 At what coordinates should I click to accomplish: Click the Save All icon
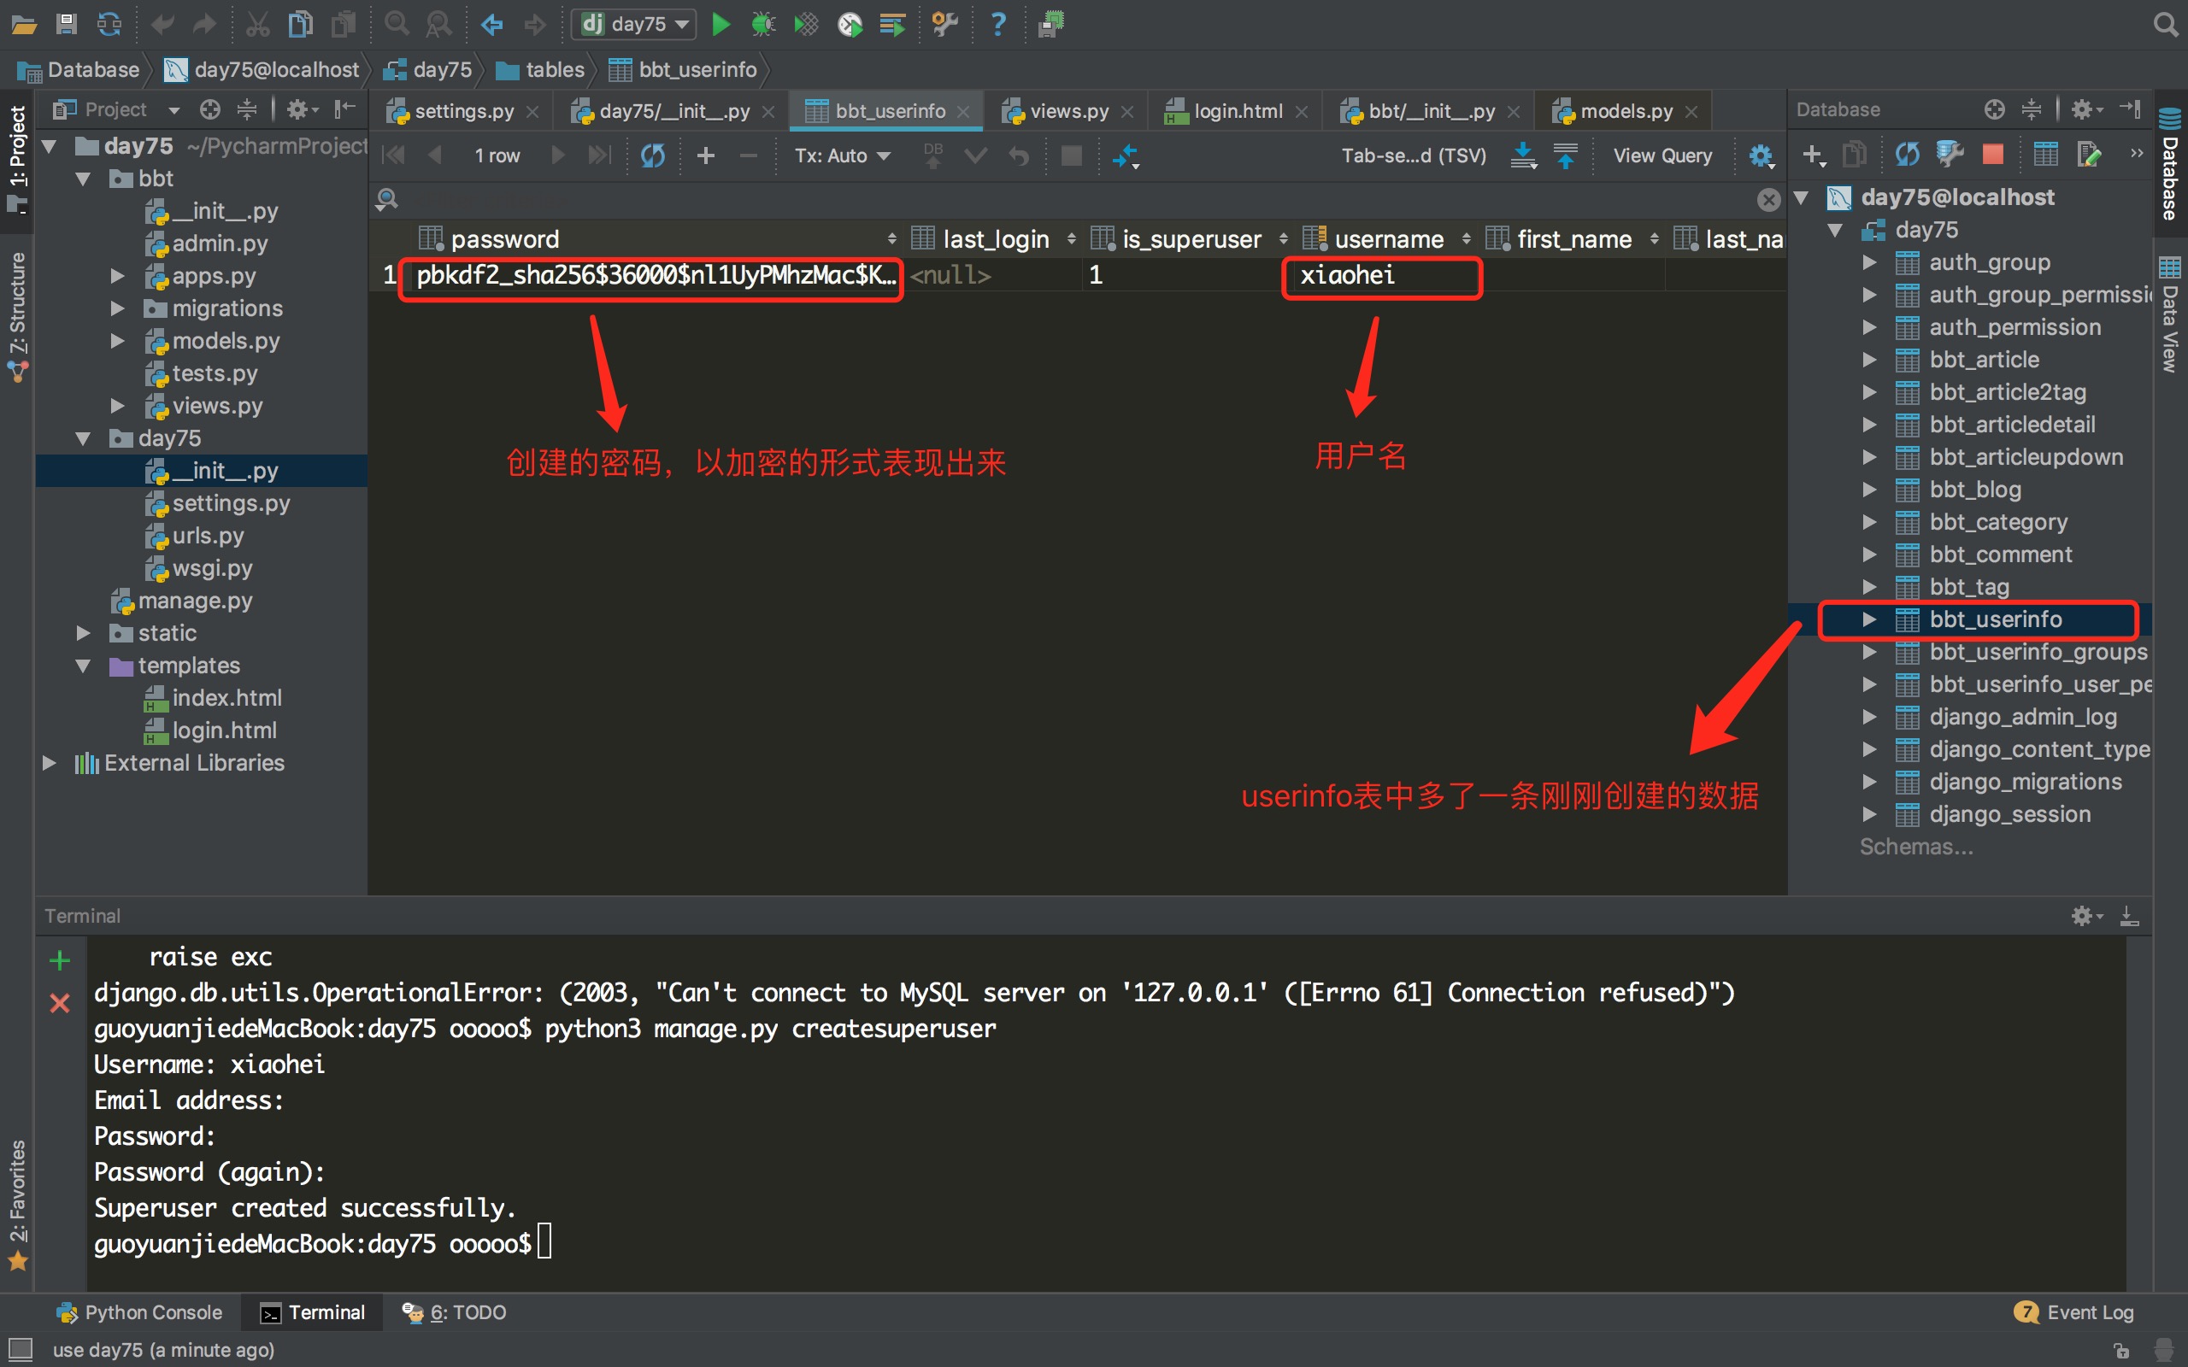66,25
